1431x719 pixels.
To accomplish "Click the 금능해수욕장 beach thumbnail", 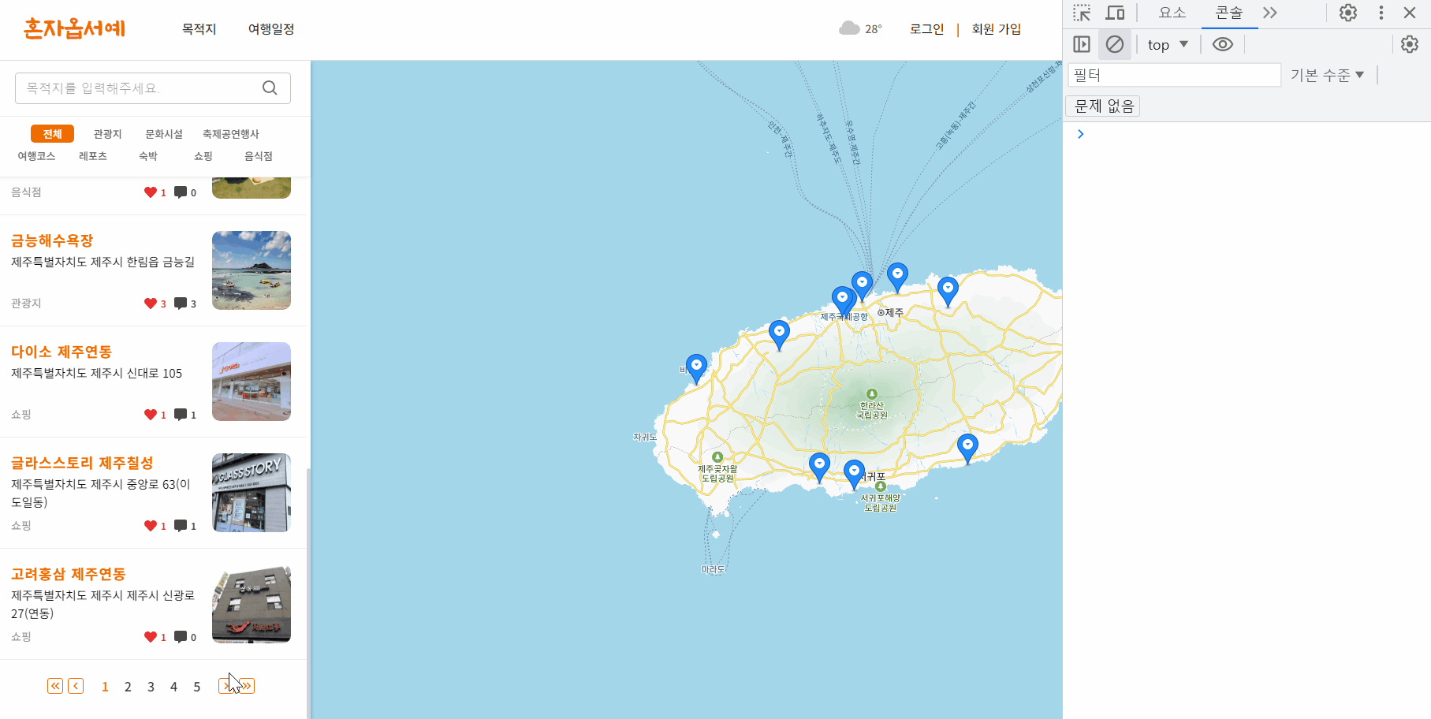I will 252,270.
